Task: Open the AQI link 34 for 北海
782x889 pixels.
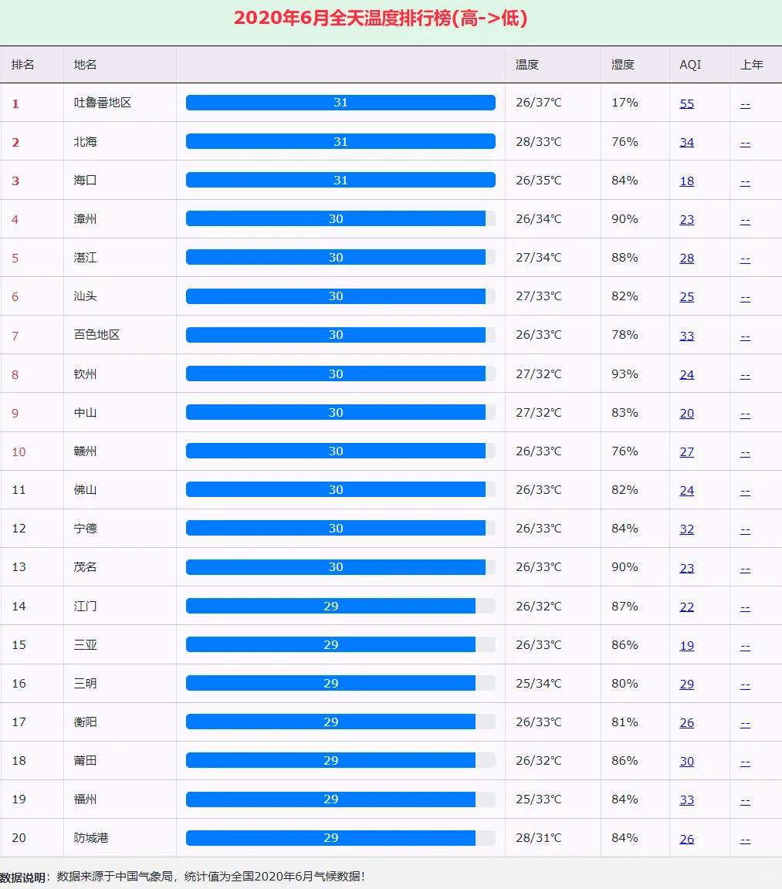Action: click(687, 142)
